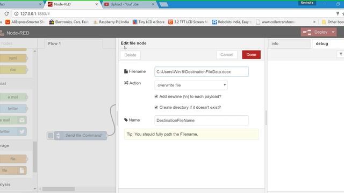Click the debug filter funnel icon
Image resolution: width=344 pixels, height=193 pixels.
click(341, 54)
